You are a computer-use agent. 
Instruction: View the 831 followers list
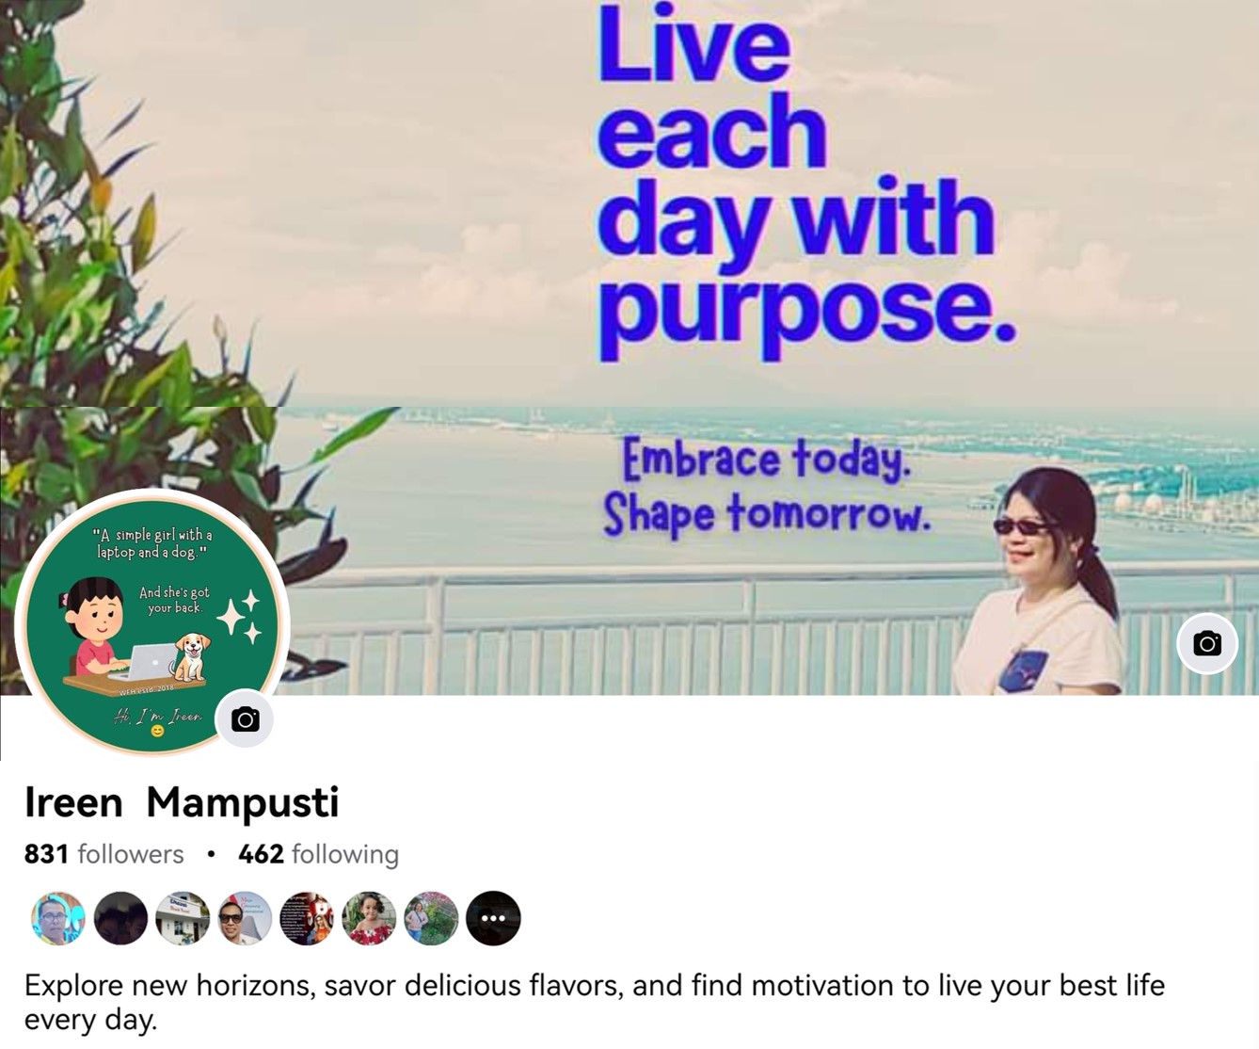click(x=104, y=854)
